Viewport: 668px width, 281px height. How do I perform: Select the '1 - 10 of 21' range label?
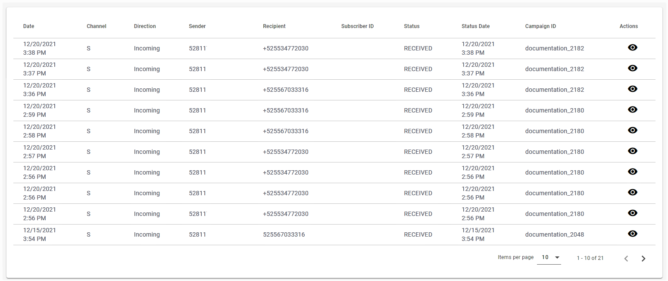(590, 258)
